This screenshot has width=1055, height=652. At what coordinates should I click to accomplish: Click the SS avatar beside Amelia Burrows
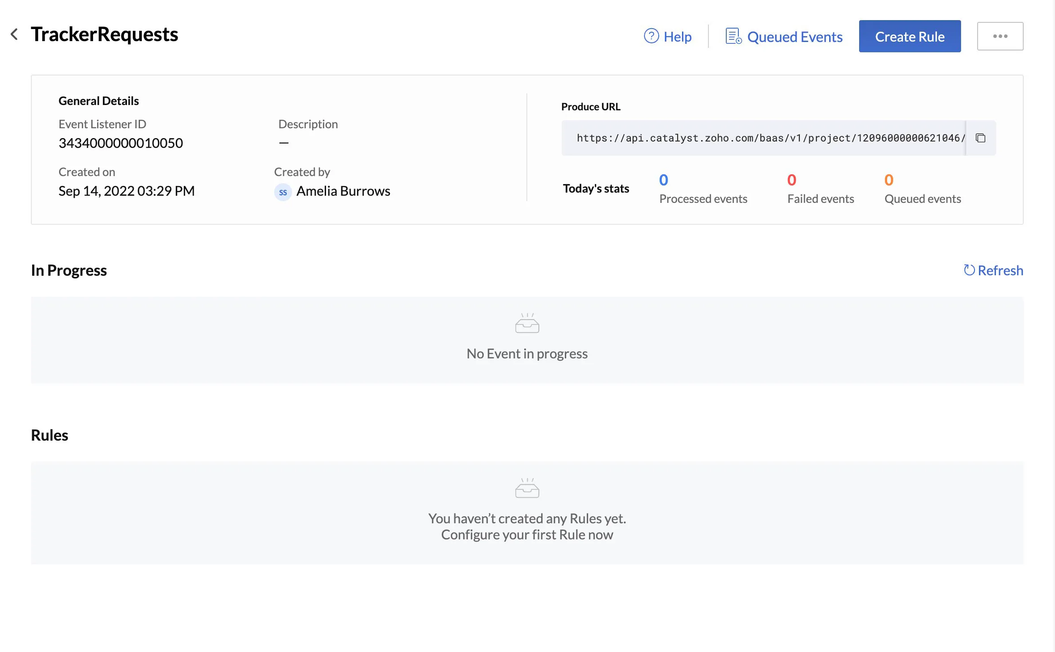pos(283,192)
